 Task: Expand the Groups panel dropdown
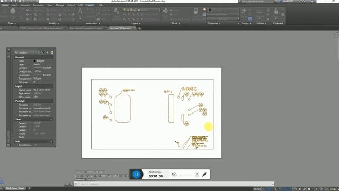point(246,23)
